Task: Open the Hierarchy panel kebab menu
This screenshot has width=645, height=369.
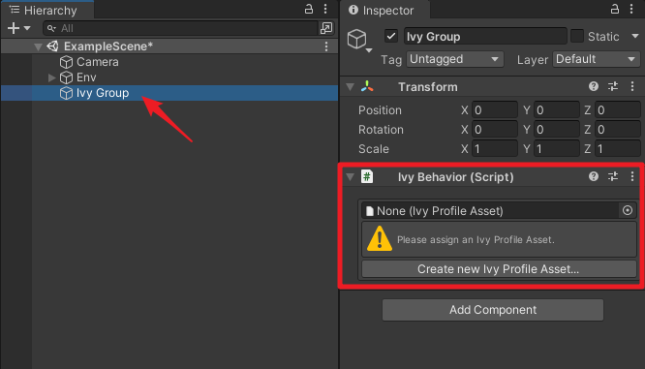Action: 325,9
